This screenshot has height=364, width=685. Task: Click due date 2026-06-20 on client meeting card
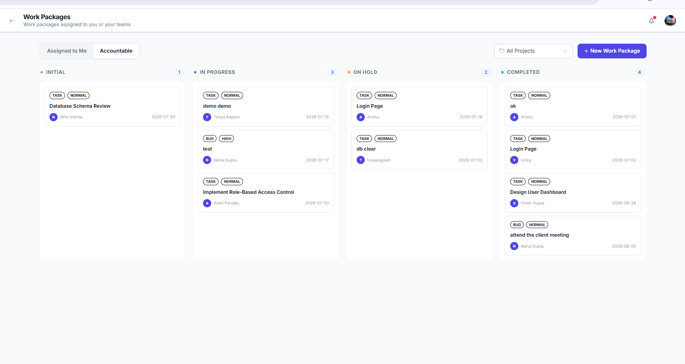pyautogui.click(x=624, y=246)
